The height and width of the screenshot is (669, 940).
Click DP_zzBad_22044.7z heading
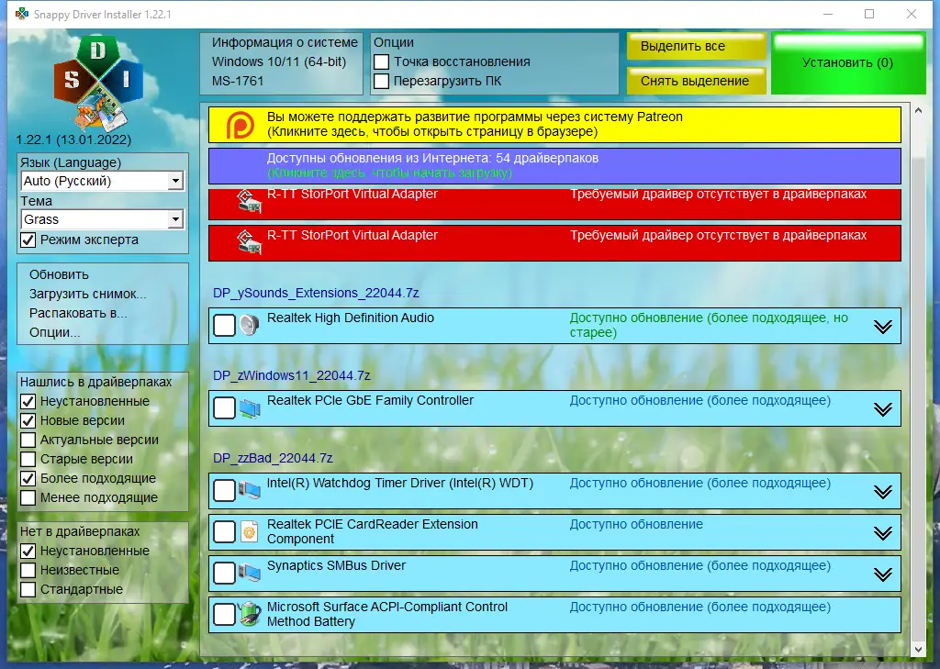(273, 459)
